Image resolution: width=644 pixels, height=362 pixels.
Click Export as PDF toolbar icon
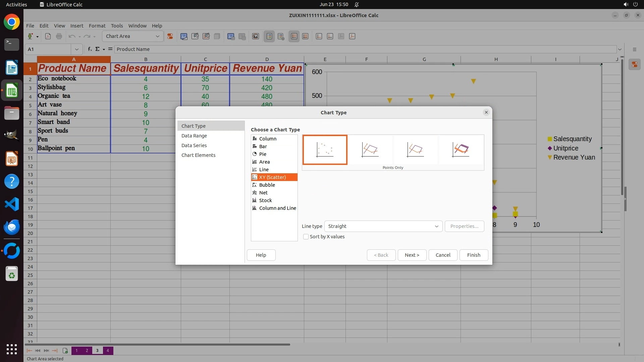click(x=48, y=37)
